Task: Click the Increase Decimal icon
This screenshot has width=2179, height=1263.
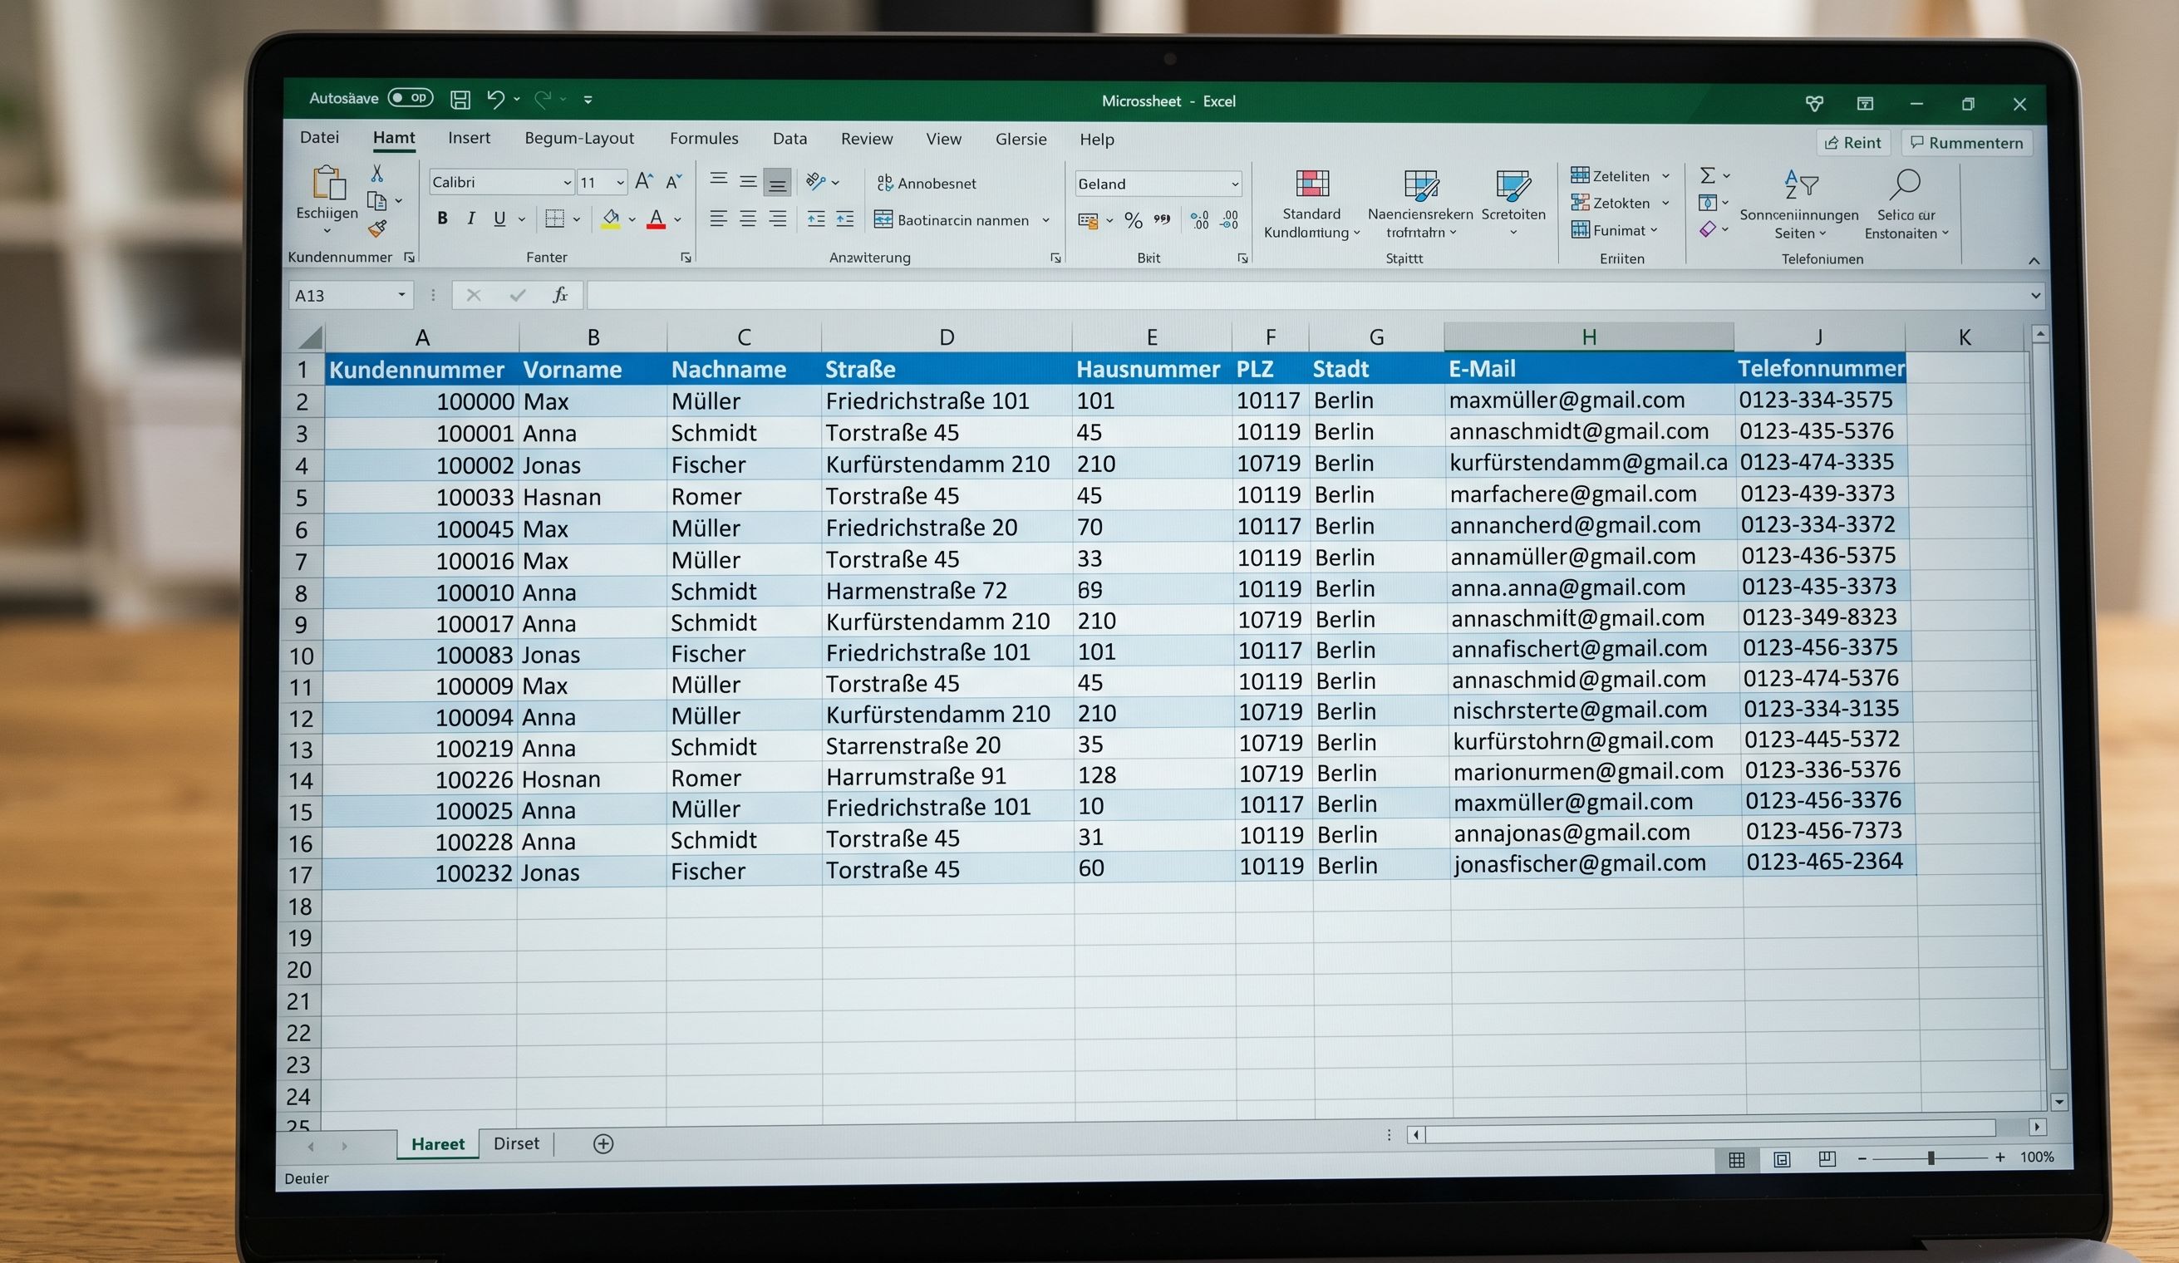Action: coord(1200,220)
